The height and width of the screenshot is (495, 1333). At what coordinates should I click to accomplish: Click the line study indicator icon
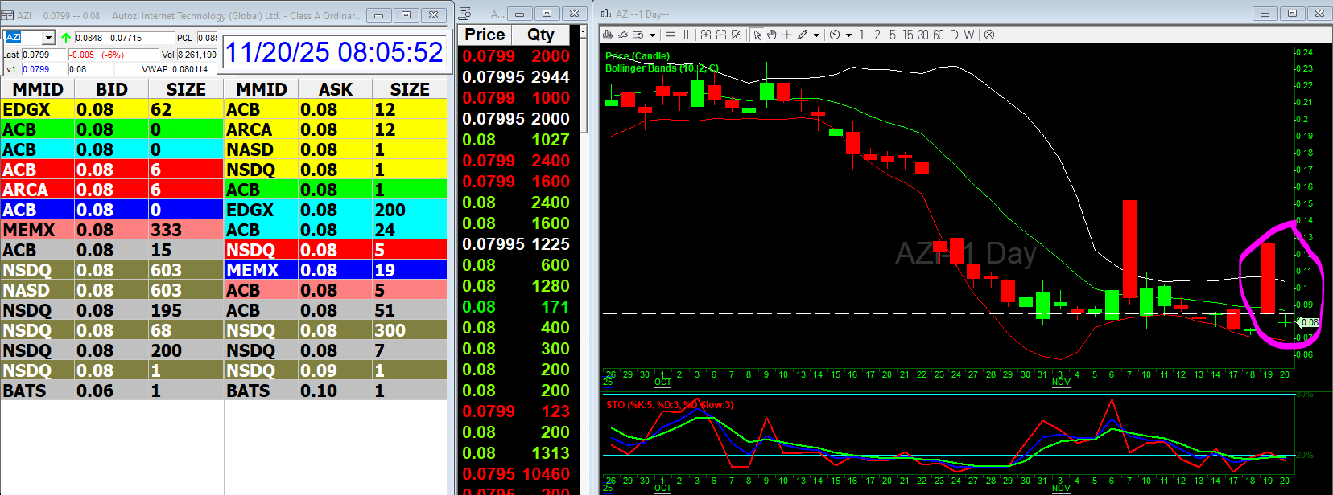point(623,35)
